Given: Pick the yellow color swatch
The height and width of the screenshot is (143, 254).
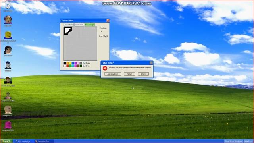Looking at the screenshot, I should 70,63.
